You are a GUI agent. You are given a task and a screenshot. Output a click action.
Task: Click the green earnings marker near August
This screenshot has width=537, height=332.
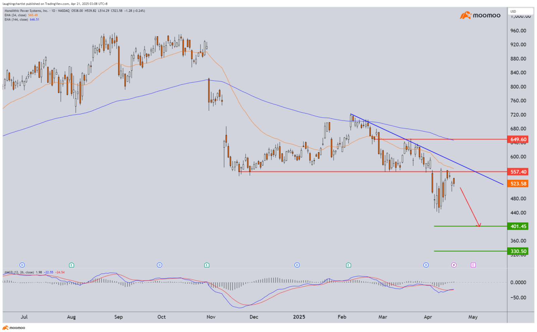click(71, 265)
